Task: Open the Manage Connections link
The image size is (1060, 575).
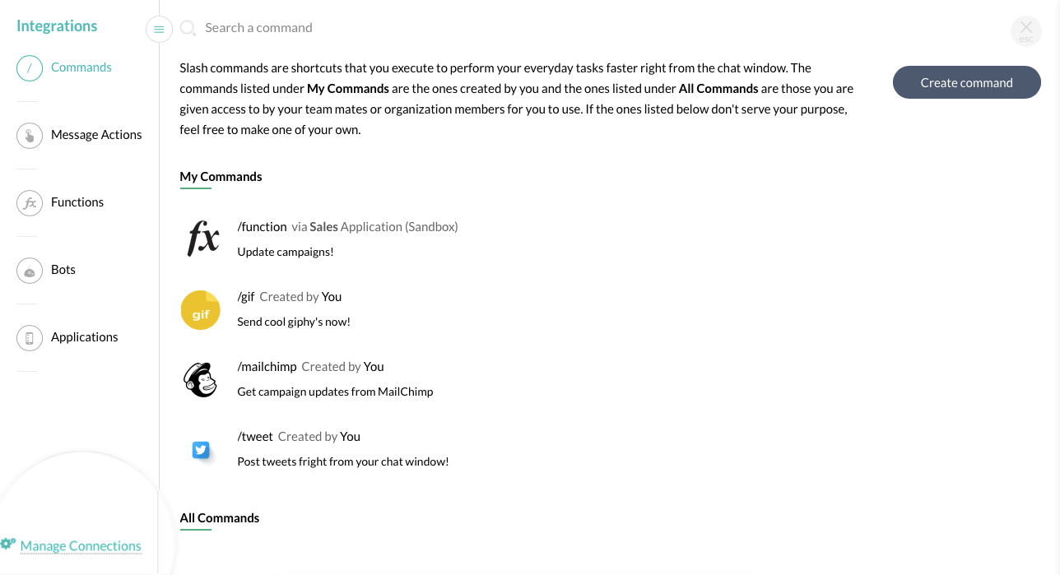Action: click(81, 545)
